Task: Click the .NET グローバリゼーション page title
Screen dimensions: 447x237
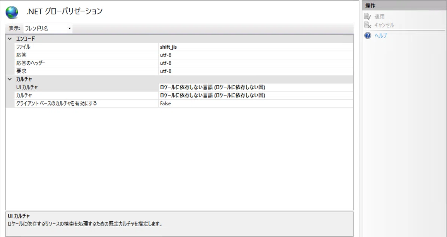Action: click(x=64, y=12)
